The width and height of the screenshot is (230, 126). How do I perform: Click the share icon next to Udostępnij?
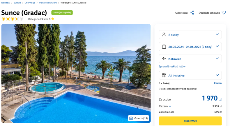point(192,13)
